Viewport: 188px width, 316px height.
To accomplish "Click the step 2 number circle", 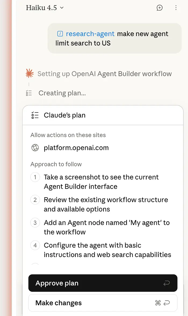I will pos(35,200).
